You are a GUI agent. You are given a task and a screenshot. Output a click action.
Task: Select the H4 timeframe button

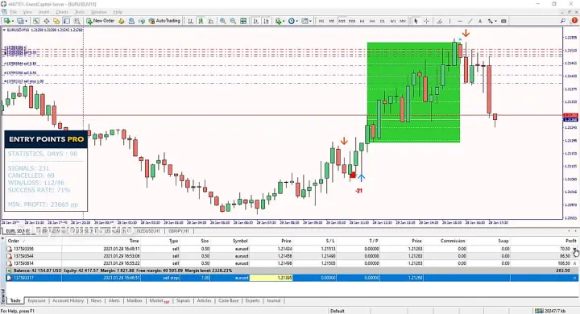[x=372, y=21]
